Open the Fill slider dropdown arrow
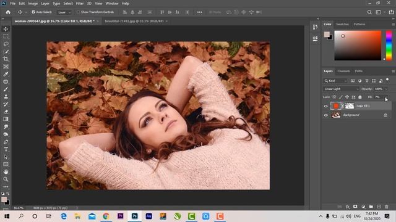Viewport: 396px width, 222px height. [385, 97]
